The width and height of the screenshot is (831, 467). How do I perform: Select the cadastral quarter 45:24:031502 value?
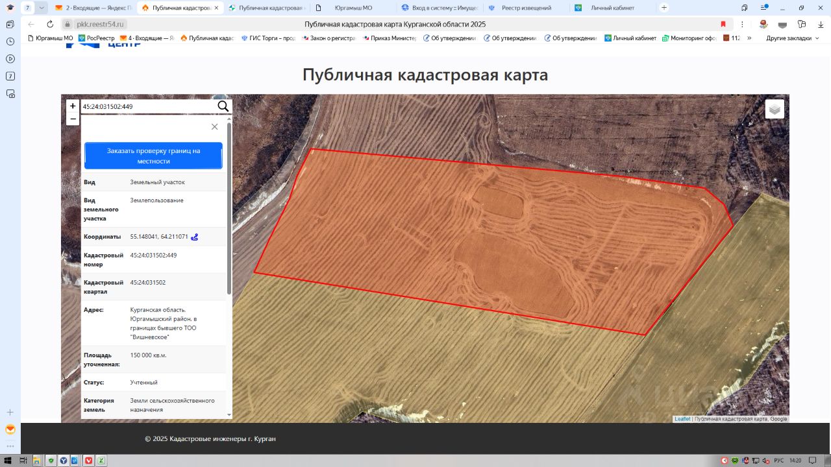148,283
